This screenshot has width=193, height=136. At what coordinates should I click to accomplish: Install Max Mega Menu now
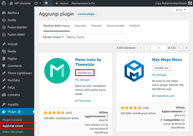tap(161, 68)
